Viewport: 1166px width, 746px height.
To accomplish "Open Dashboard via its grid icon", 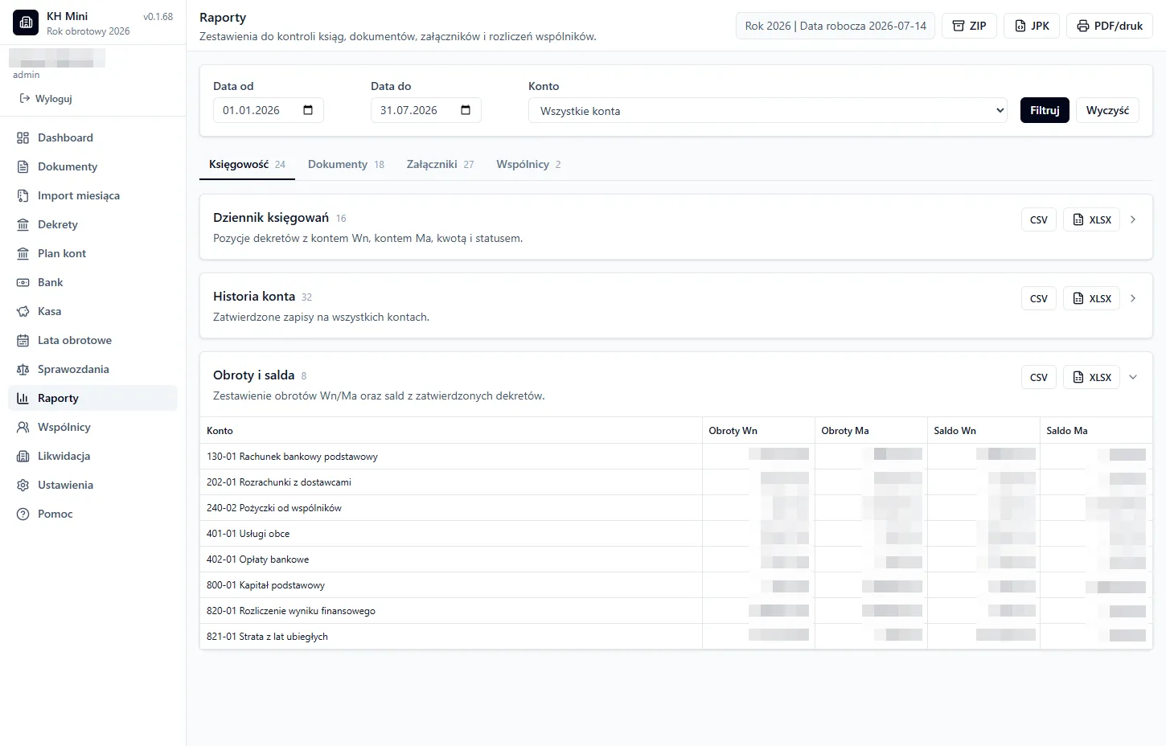I will 23,137.
